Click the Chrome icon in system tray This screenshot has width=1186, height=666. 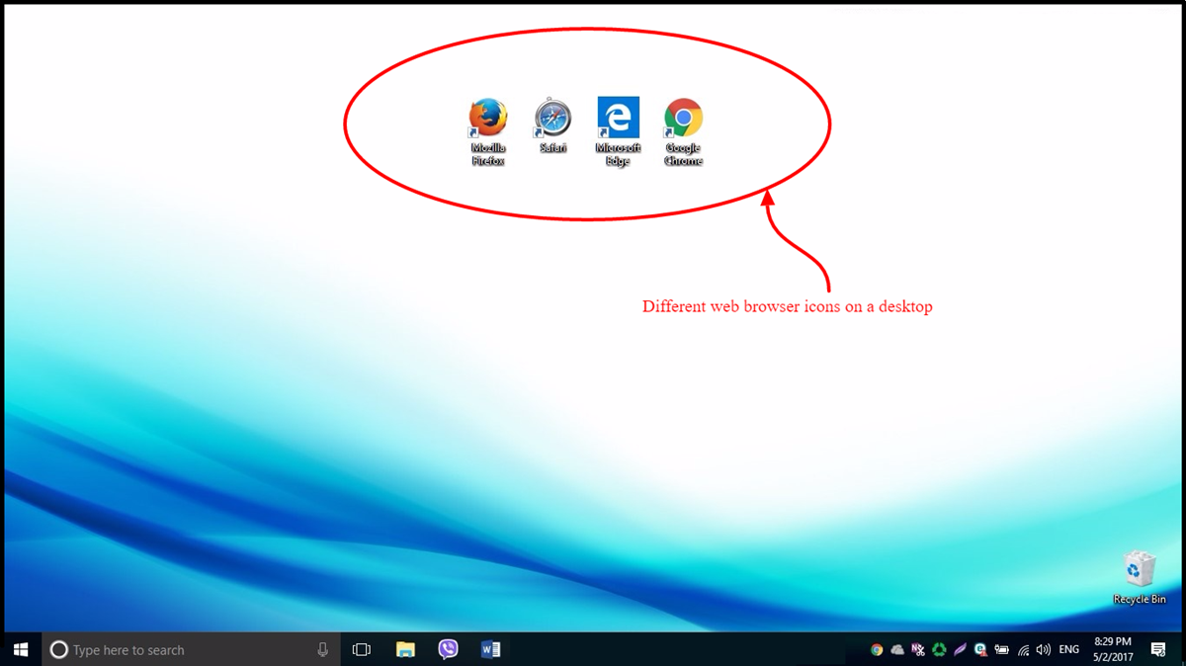877,650
